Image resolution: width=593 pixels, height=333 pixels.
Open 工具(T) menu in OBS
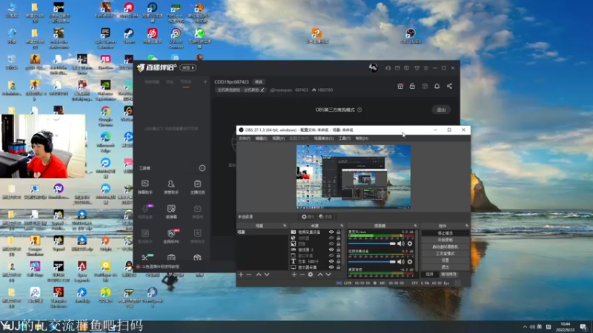(344, 138)
